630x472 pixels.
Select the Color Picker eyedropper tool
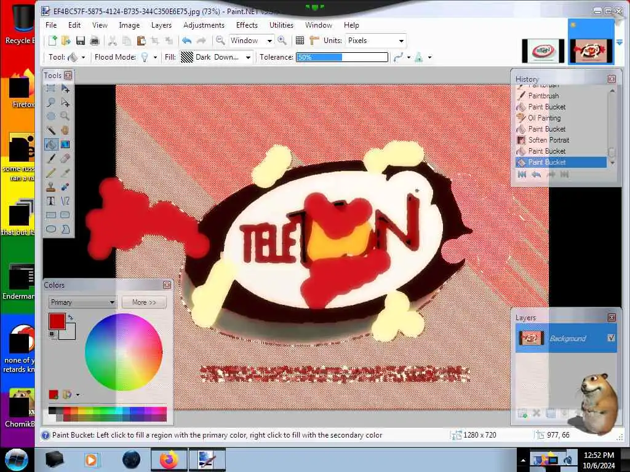pos(65,173)
